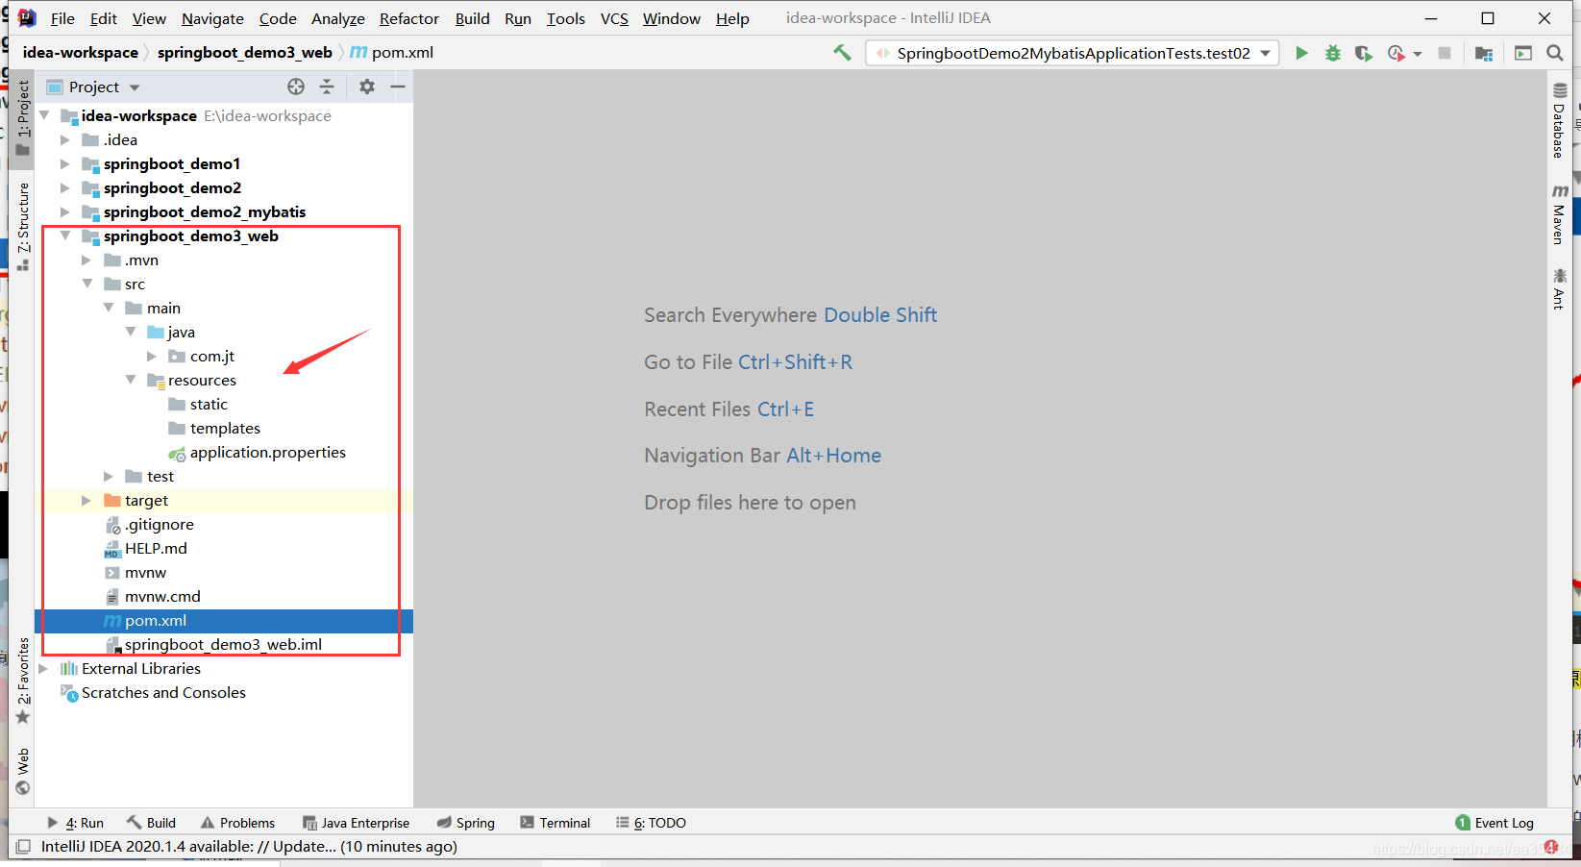This screenshot has height=867, width=1581.
Task: Open Search Everywhere magnifier icon
Action: 1554,53
